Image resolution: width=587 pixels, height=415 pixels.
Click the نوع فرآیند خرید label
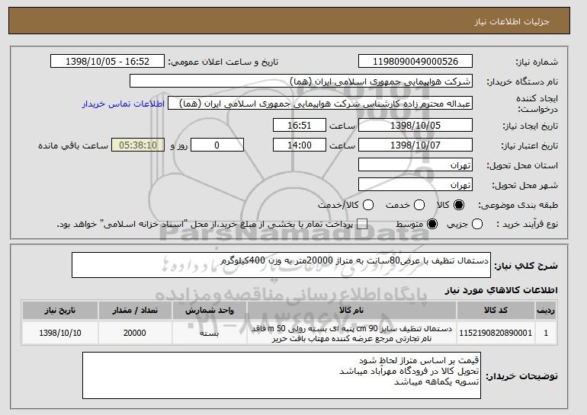tap(527, 225)
